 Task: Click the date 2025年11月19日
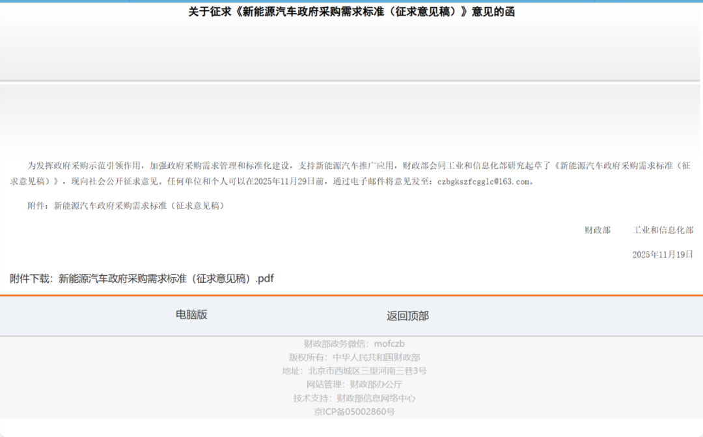tap(662, 254)
